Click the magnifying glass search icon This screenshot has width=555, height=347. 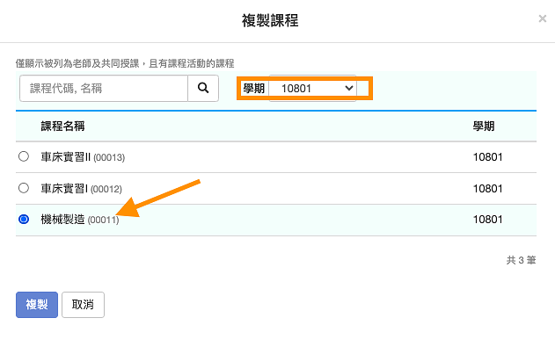pos(203,88)
